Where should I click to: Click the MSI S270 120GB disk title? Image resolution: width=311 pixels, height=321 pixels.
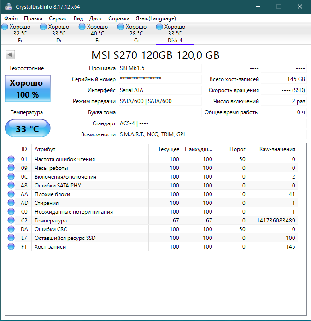pos(155,55)
